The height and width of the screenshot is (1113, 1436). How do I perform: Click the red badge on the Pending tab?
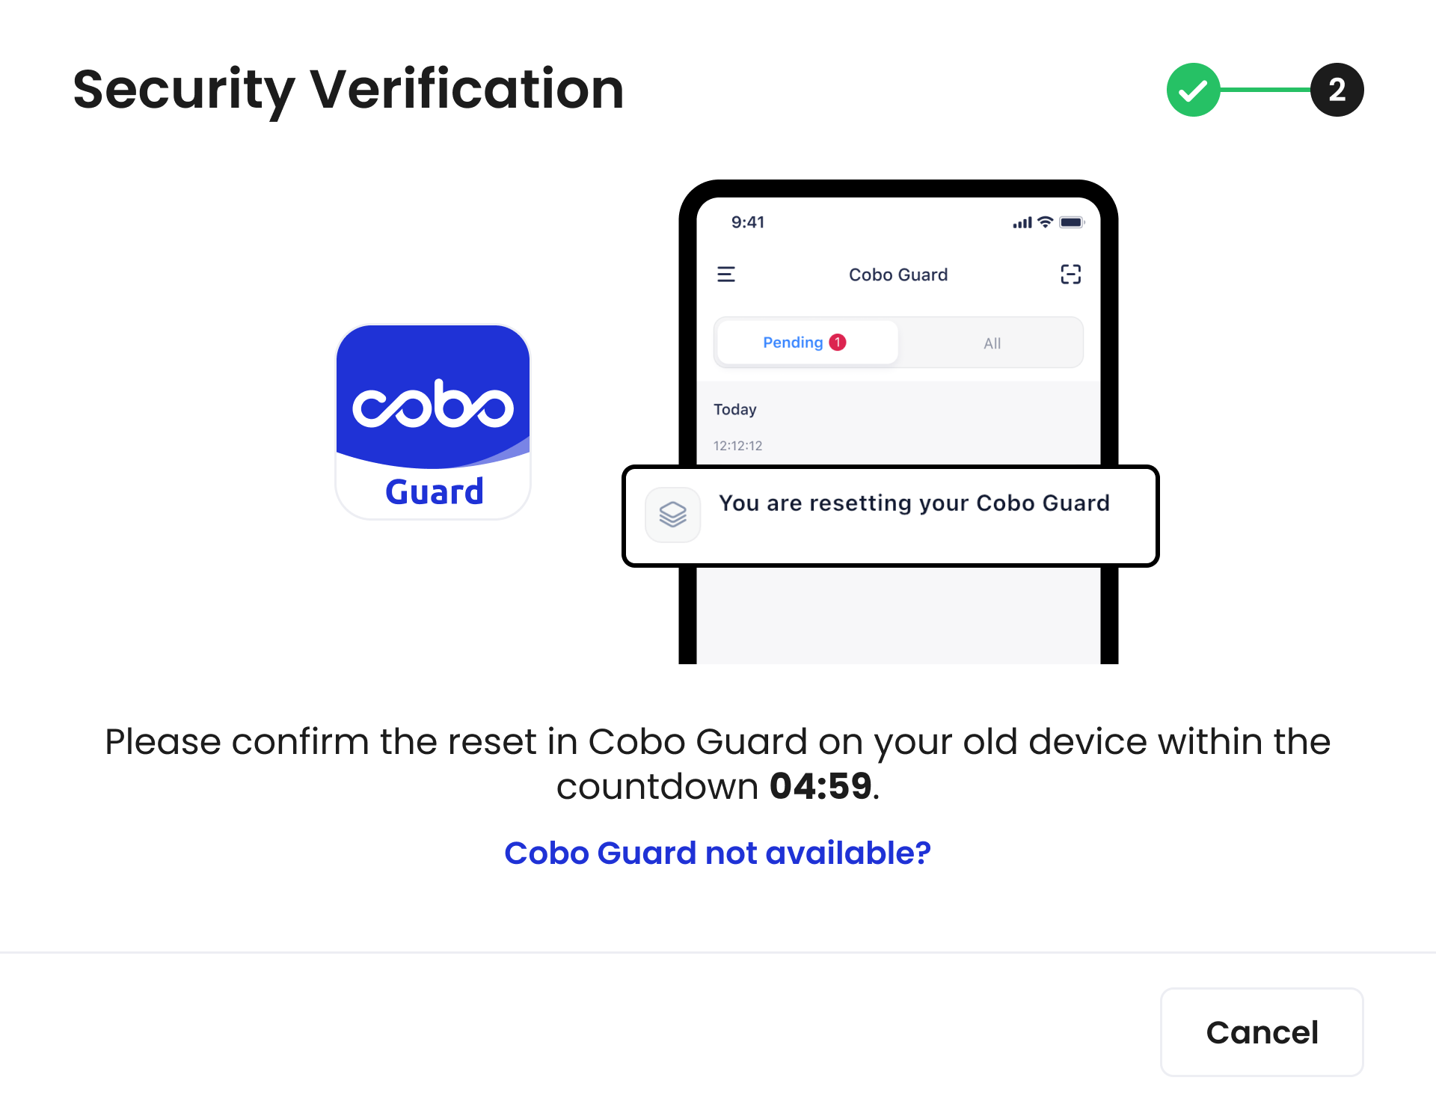838,342
